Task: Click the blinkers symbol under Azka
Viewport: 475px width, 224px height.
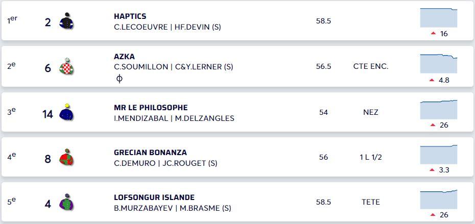Action: click(120, 78)
